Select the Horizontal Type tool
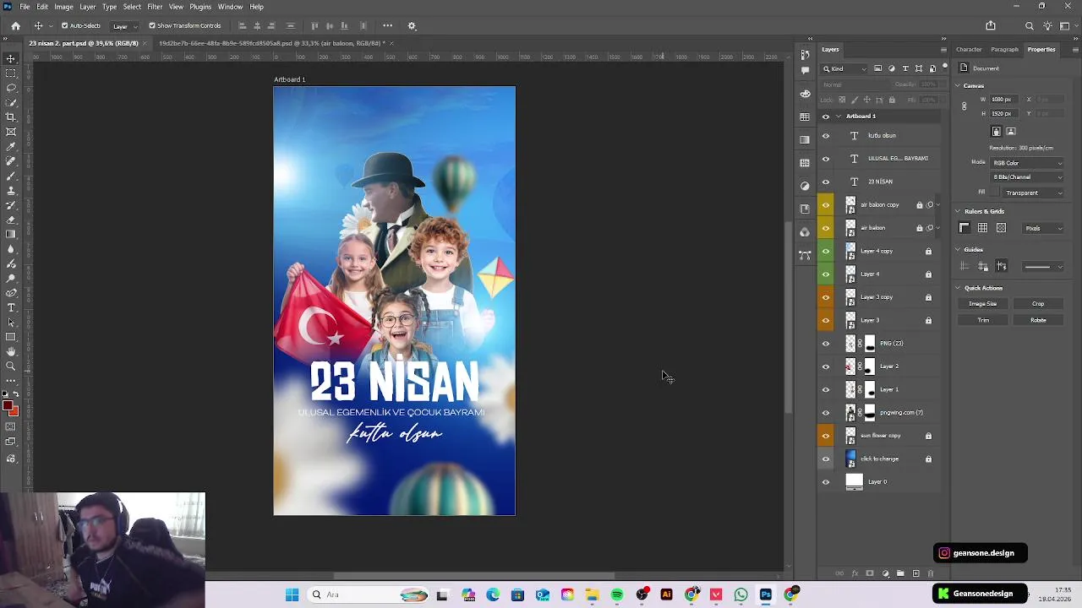The width and height of the screenshot is (1082, 608). click(x=11, y=307)
